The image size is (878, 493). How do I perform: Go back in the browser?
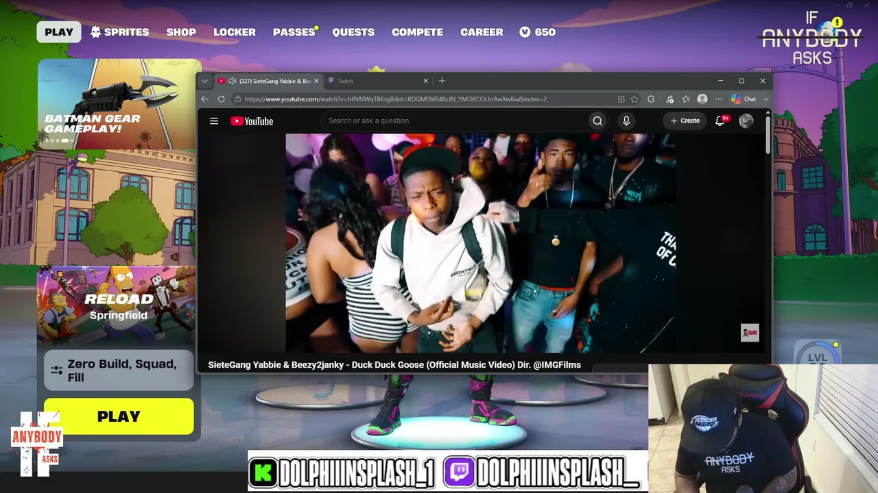click(204, 99)
